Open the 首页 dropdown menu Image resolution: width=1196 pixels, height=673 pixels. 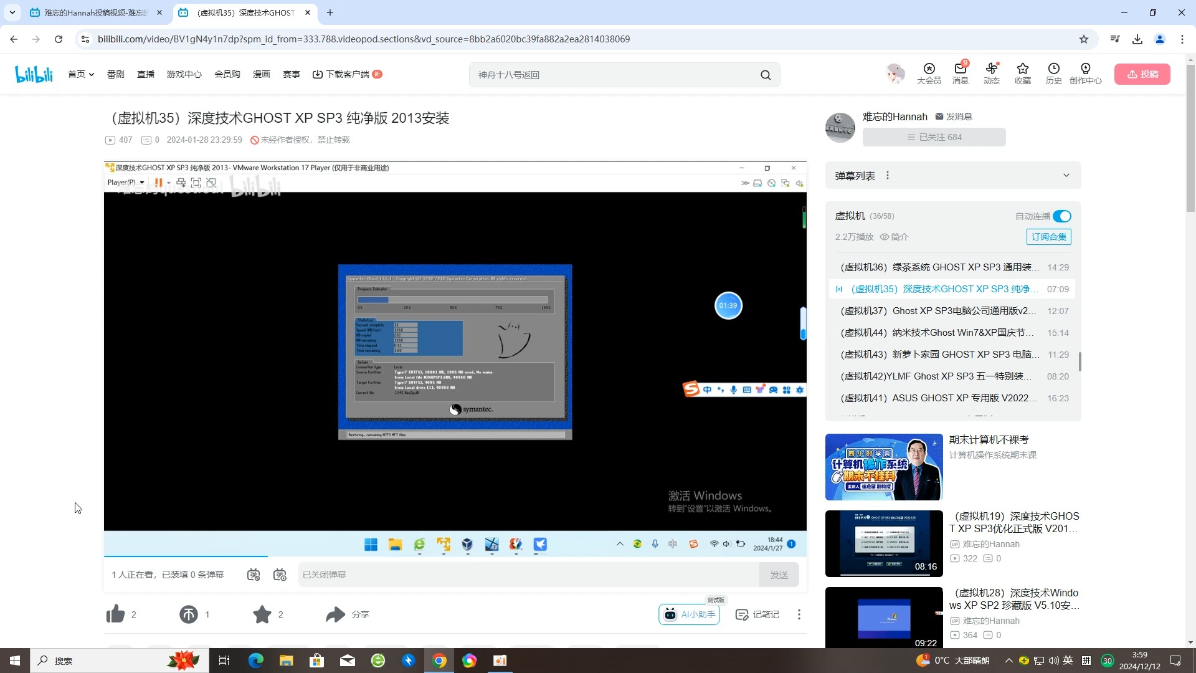coord(81,74)
